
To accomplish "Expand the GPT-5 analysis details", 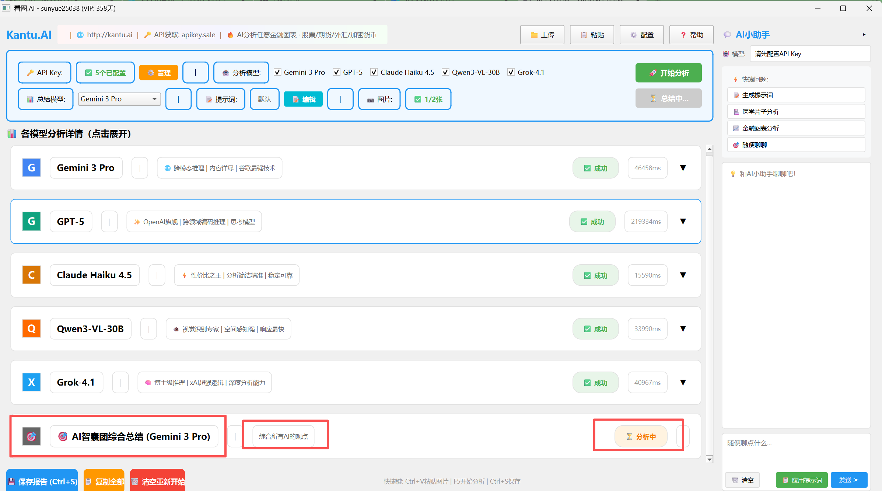I will (x=683, y=221).
